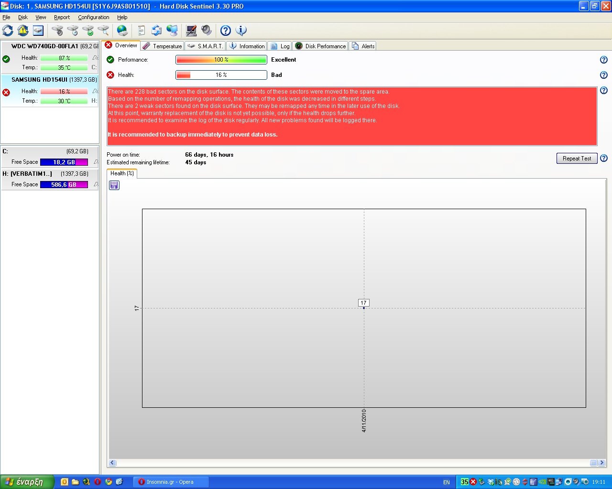Click the refresh with warning triangle icon
This screenshot has height=489, width=612.
pyautogui.click(x=23, y=31)
